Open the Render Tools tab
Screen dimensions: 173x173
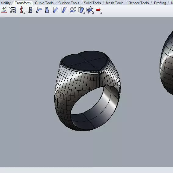pyautogui.click(x=139, y=3)
